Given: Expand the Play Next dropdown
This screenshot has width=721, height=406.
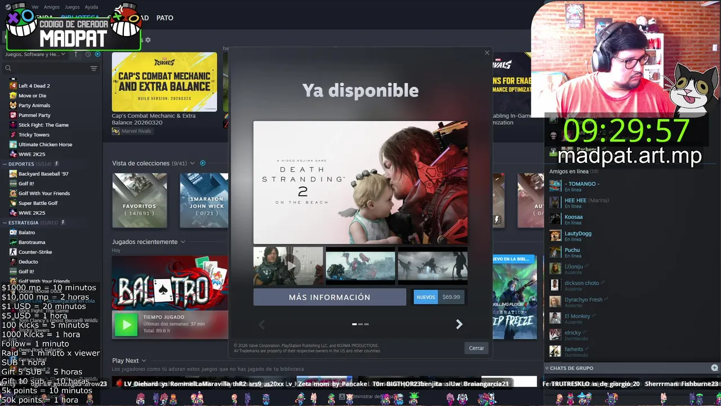Looking at the screenshot, I should click(x=144, y=361).
